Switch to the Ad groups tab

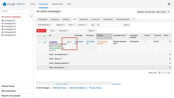point(55,19)
